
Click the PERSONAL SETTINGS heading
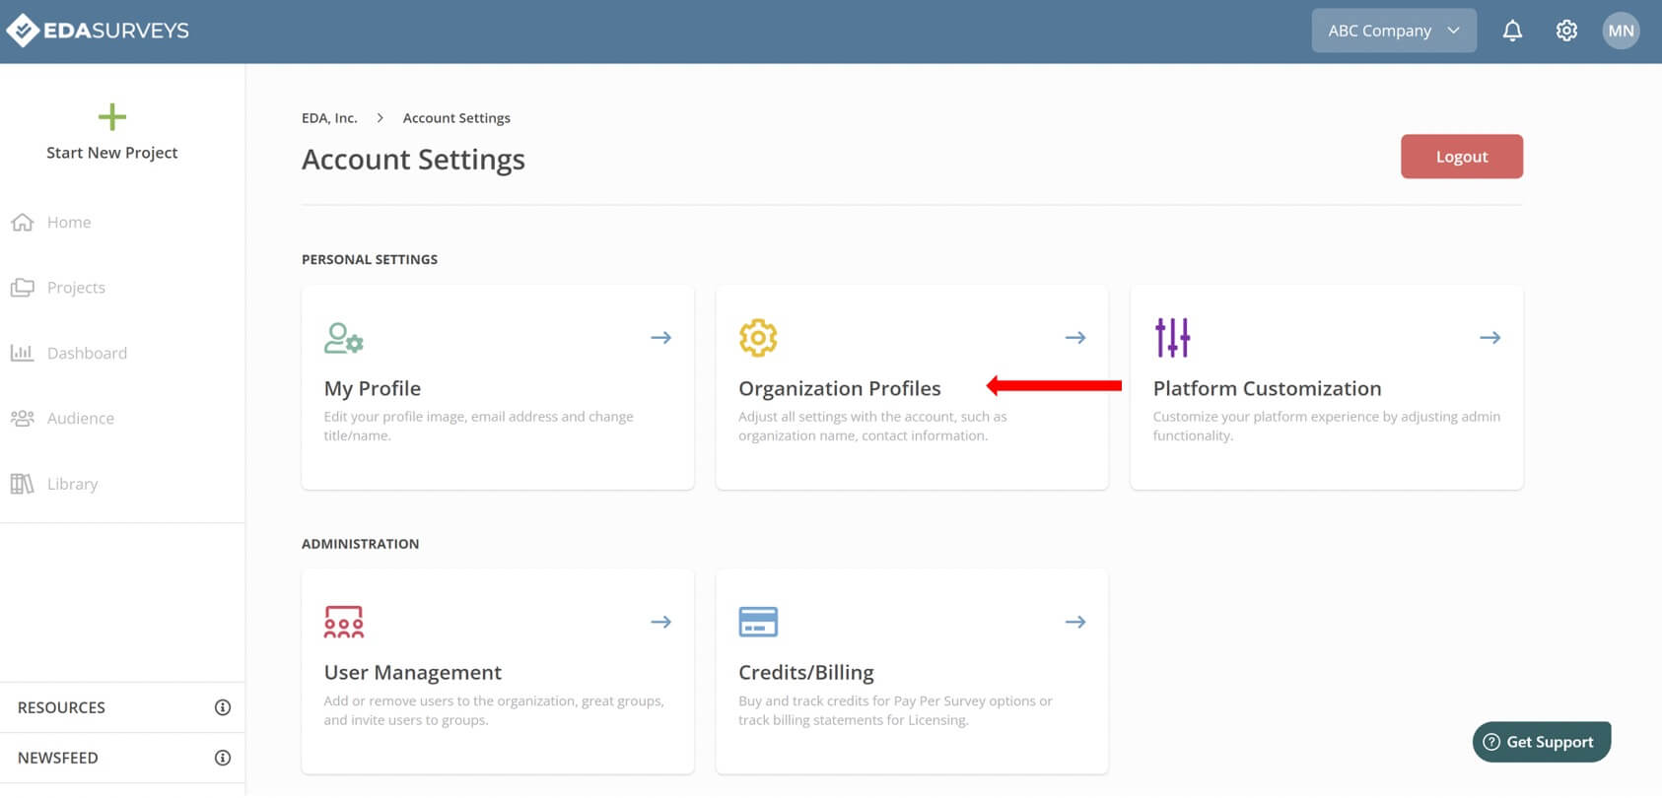(370, 259)
